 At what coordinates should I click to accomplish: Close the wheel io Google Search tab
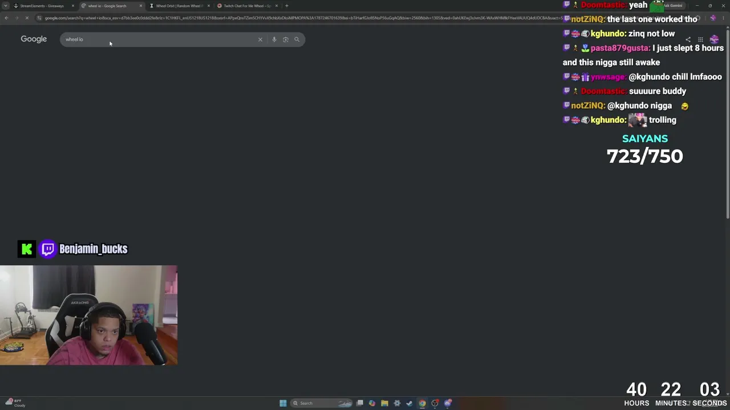(x=141, y=6)
